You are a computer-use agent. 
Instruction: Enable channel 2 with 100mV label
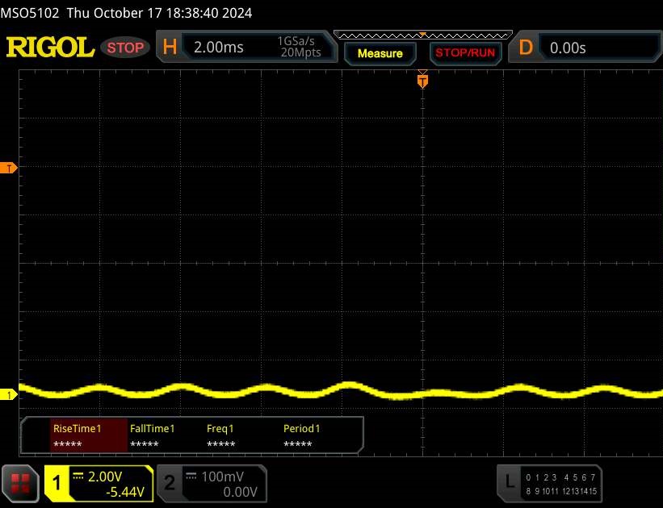pyautogui.click(x=170, y=483)
